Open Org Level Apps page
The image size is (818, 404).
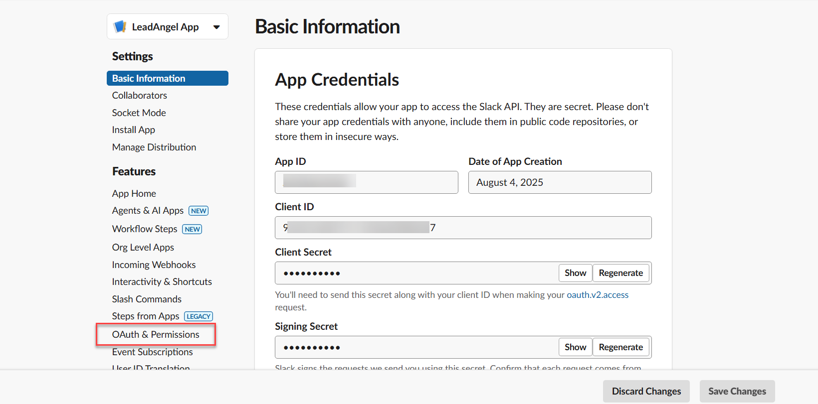(x=143, y=247)
